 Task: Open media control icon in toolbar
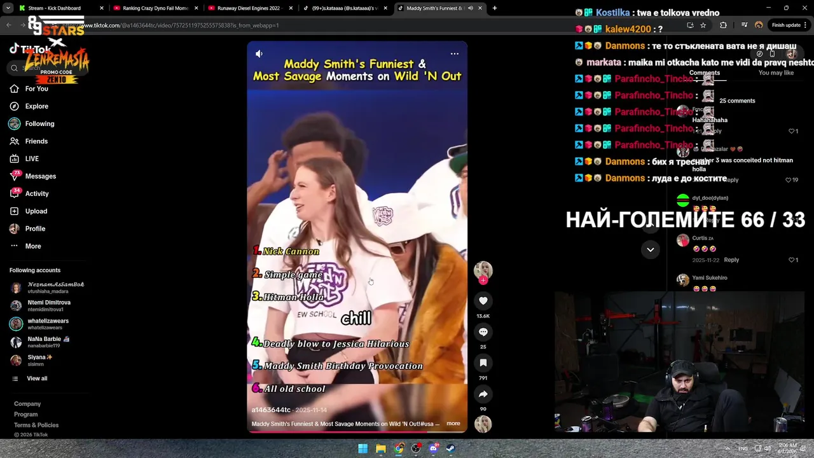pyautogui.click(x=744, y=25)
